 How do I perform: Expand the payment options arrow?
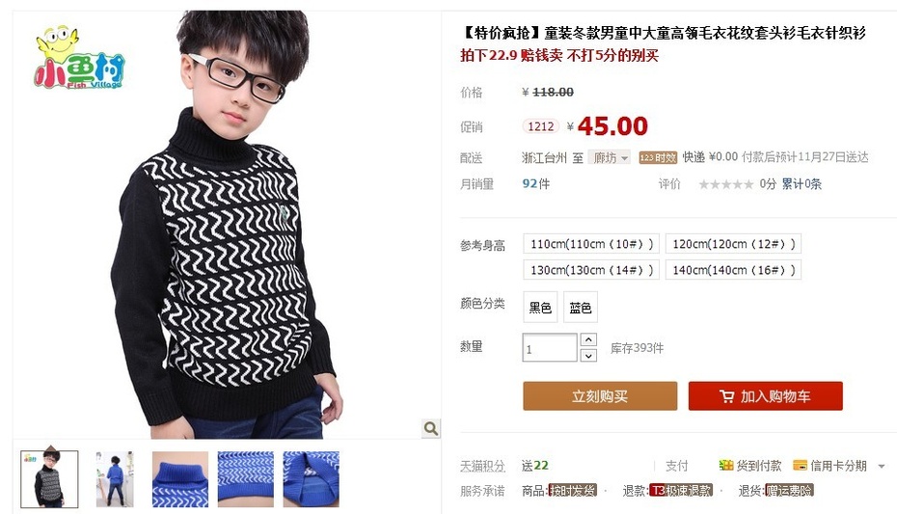(x=882, y=466)
